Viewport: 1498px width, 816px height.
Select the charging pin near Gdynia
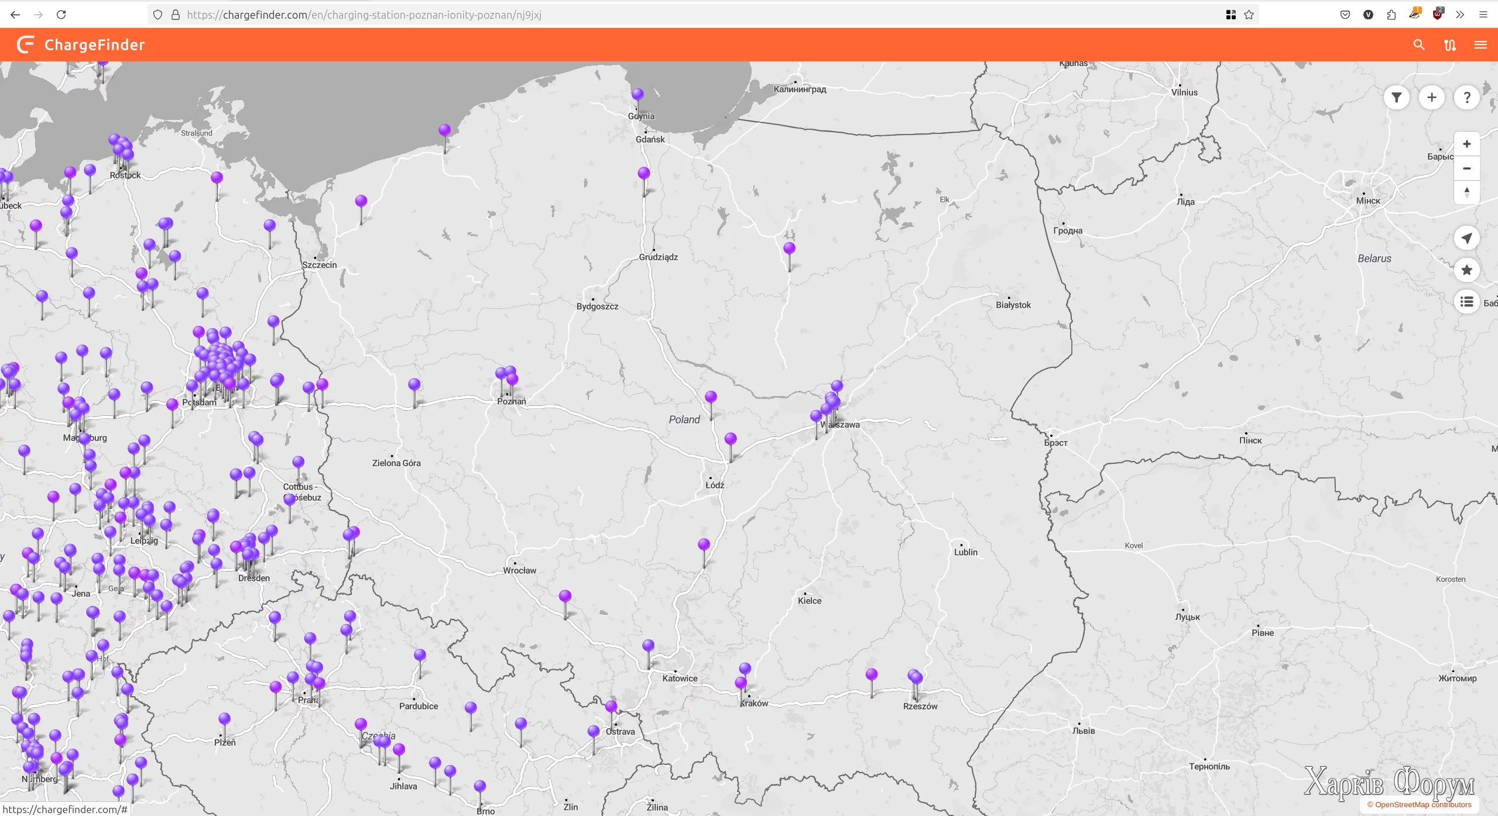[637, 94]
